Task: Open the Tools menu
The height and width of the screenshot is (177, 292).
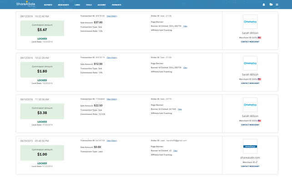Action: pos(89,5)
